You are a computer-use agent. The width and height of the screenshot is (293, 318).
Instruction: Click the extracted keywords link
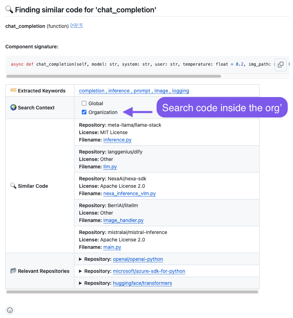click(x=134, y=91)
